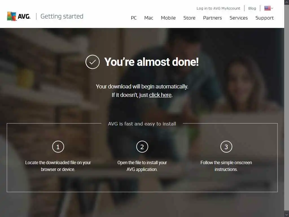Viewport: 289px width, 217px height.
Task: Click the AVG logo
Action: (19, 16)
